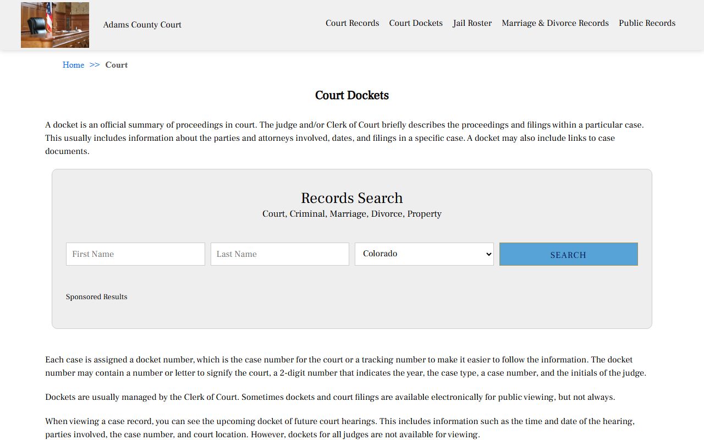704x440 pixels.
Task: Follow the Home breadcrumb link
Action: coord(73,65)
